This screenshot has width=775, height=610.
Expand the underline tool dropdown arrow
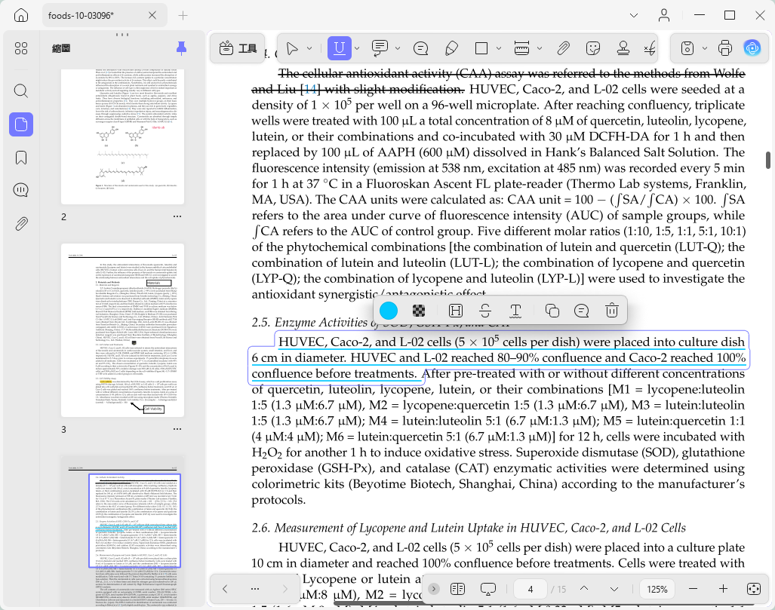coord(357,48)
